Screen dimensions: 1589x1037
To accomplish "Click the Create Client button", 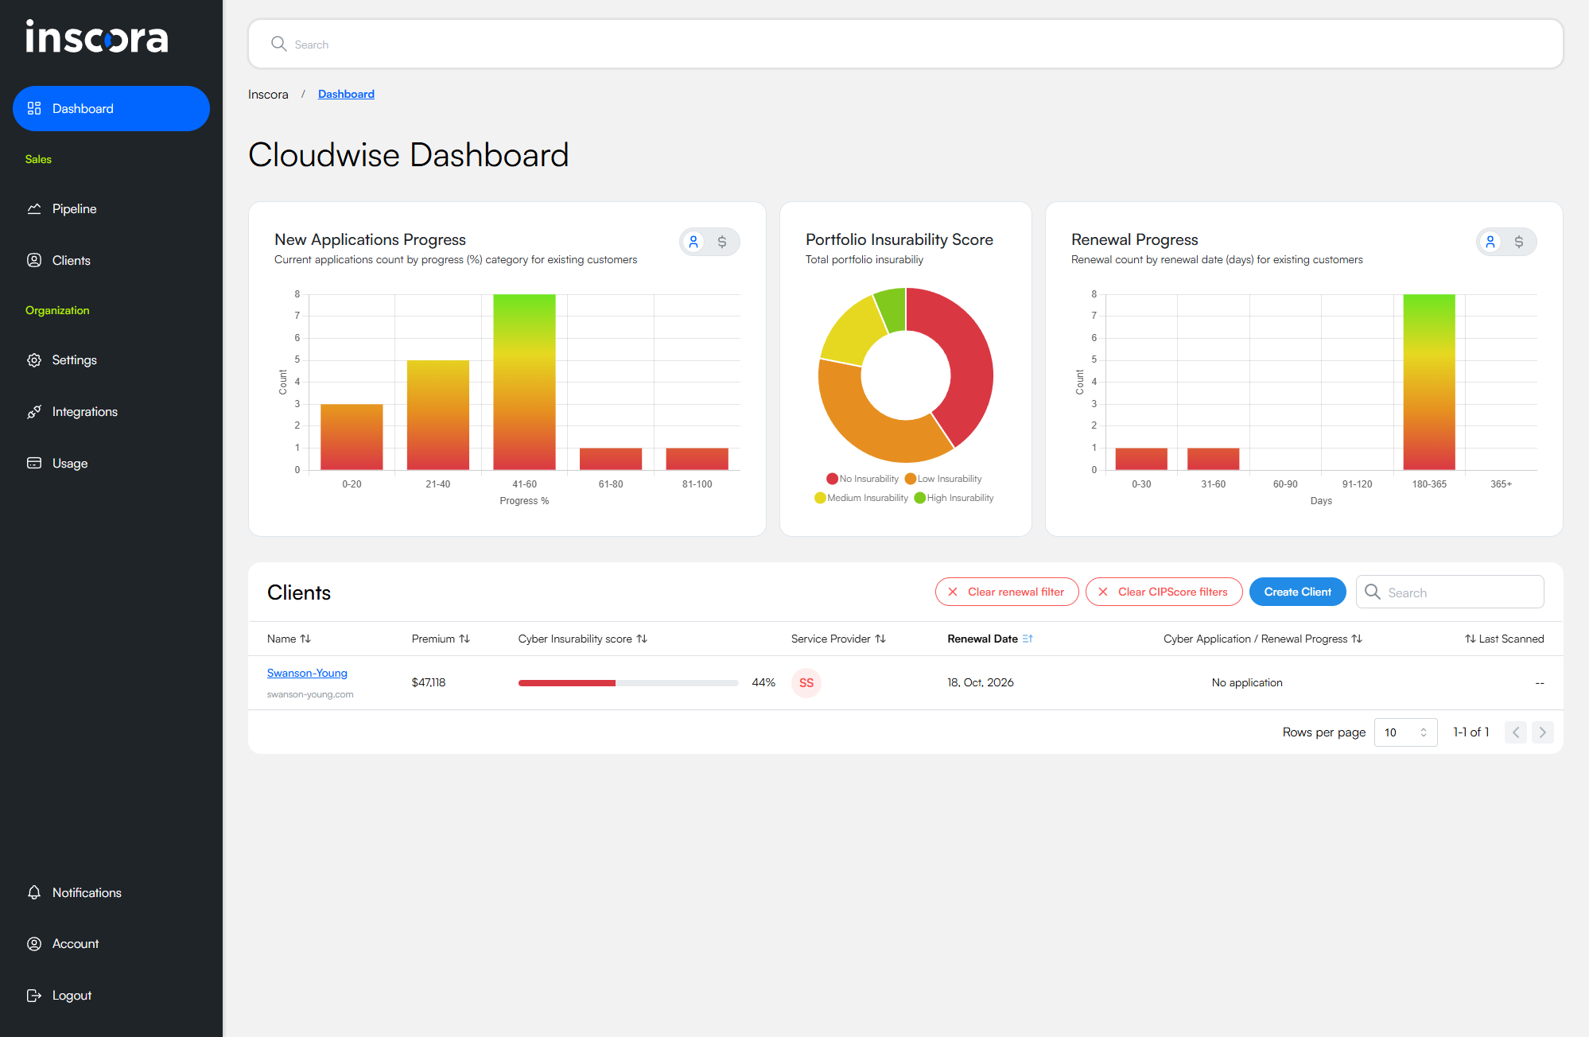I will [1297, 592].
